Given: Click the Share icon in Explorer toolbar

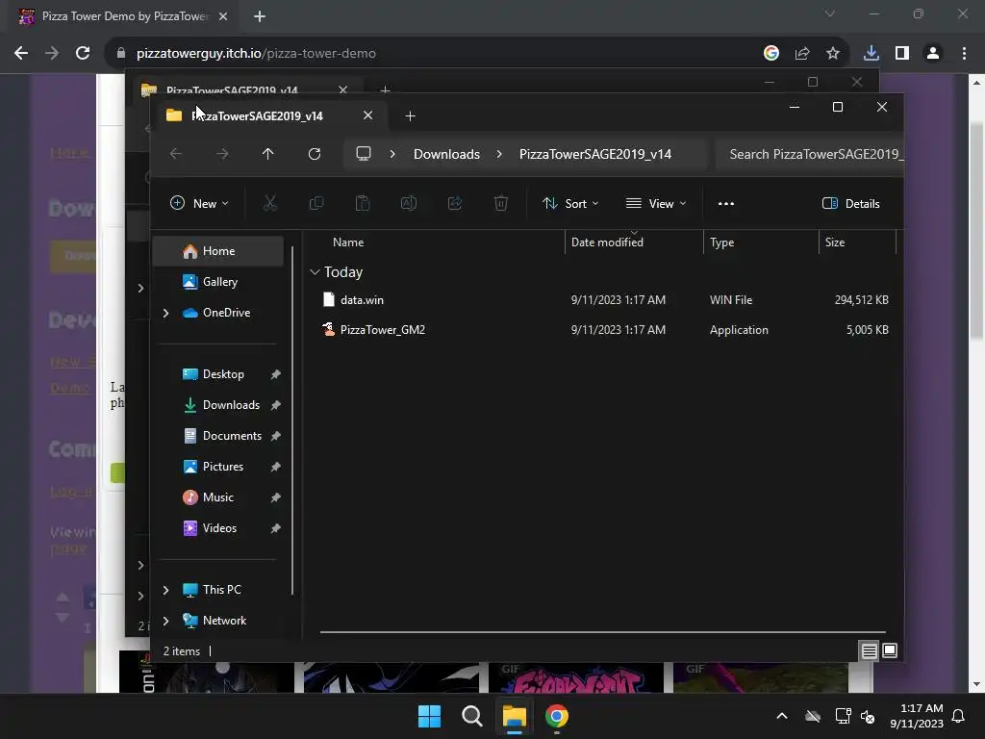Looking at the screenshot, I should 455,203.
